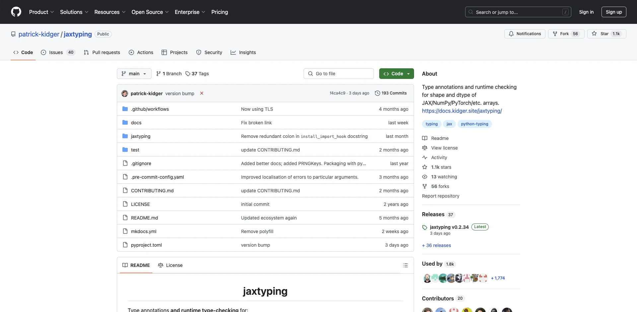
Task: Open the test folder
Action: [x=135, y=150]
